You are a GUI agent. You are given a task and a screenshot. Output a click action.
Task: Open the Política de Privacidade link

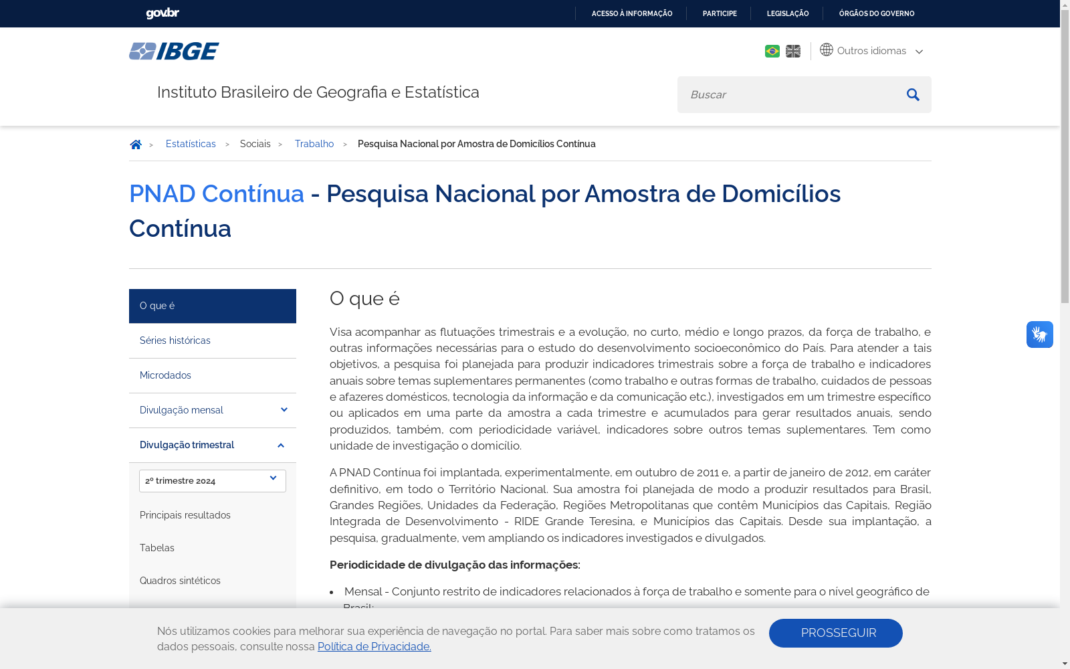pos(374,646)
